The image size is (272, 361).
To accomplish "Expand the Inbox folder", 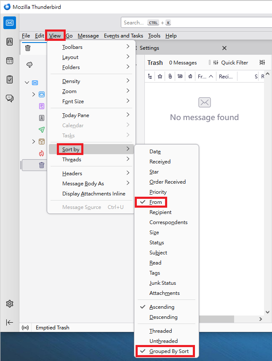I will coord(34,94).
